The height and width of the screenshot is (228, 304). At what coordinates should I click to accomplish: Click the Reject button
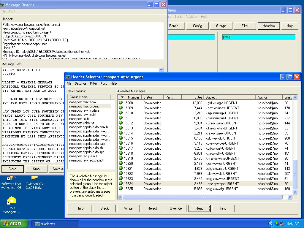coord(152,208)
